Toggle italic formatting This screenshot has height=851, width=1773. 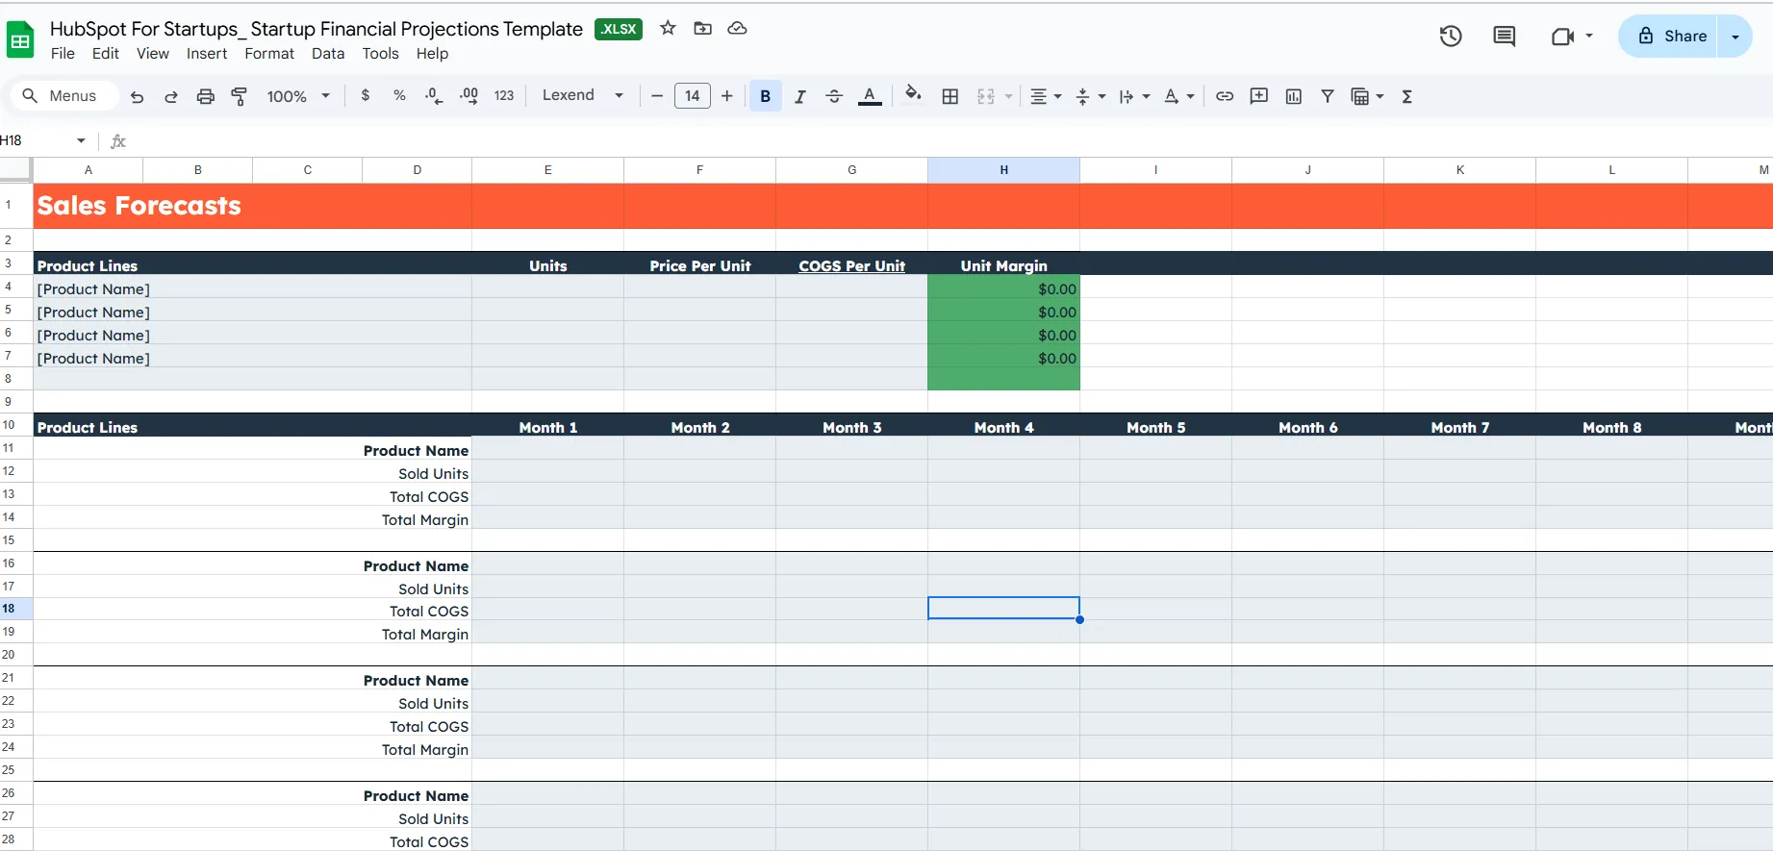point(799,96)
